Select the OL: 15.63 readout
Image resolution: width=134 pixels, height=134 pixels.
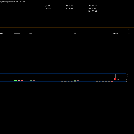tap(92, 11)
